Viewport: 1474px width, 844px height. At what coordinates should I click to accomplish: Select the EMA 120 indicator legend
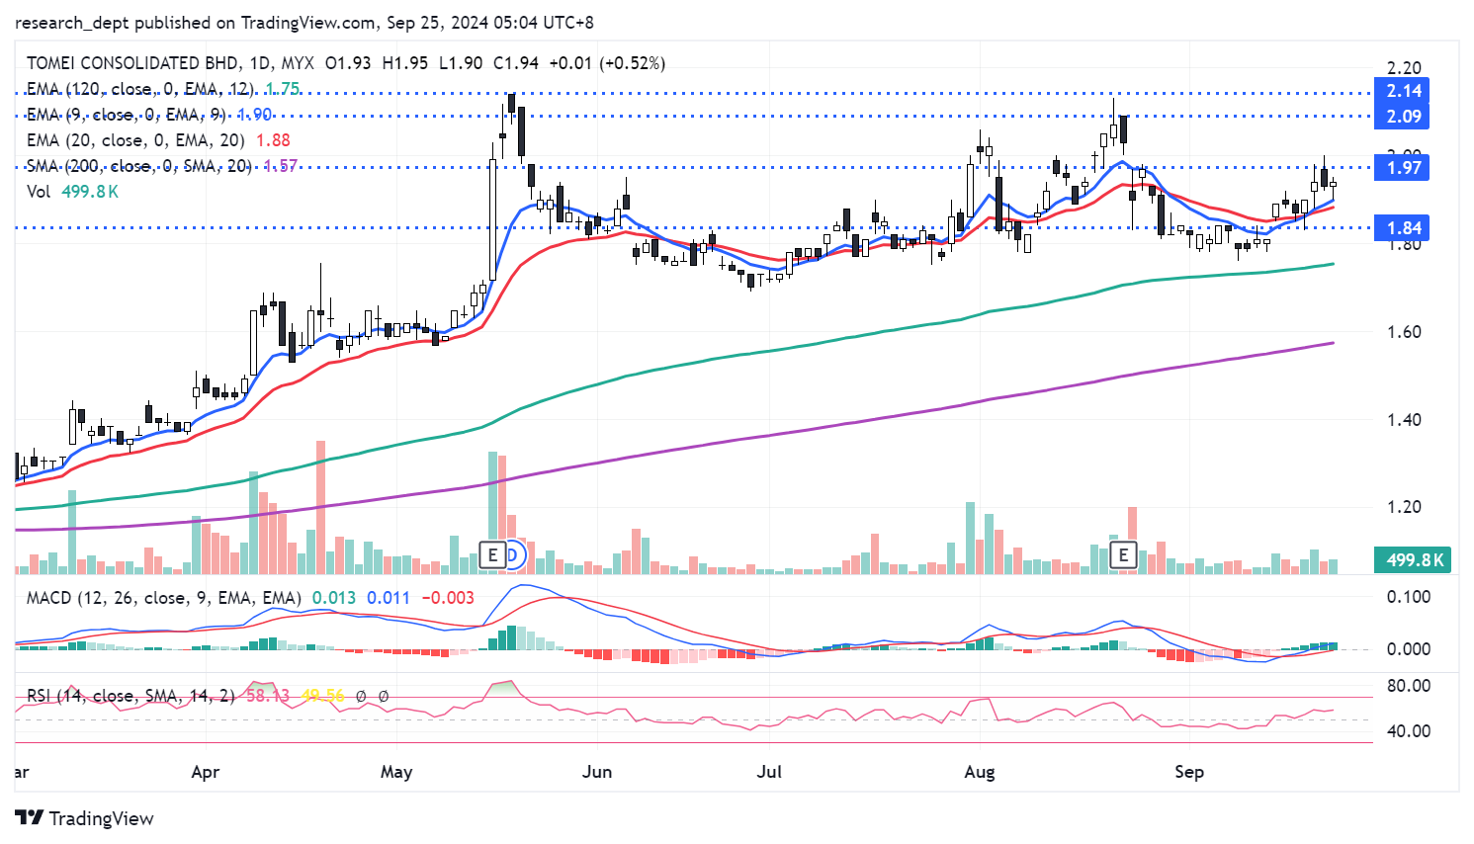(138, 89)
